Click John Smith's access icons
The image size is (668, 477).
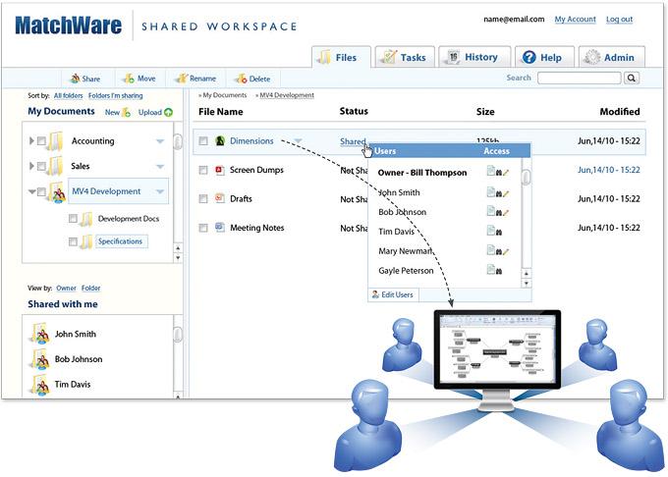498,192
